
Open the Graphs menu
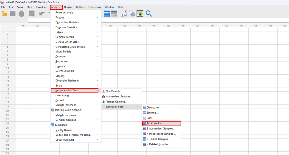(68, 7)
